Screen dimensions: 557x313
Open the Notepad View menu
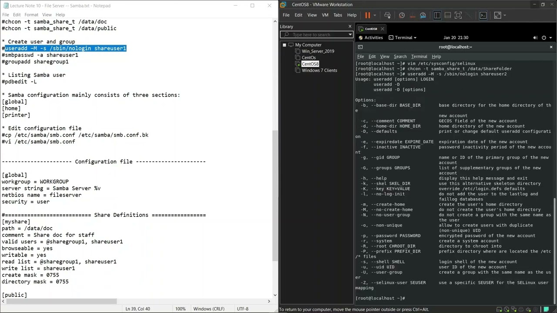point(47,15)
